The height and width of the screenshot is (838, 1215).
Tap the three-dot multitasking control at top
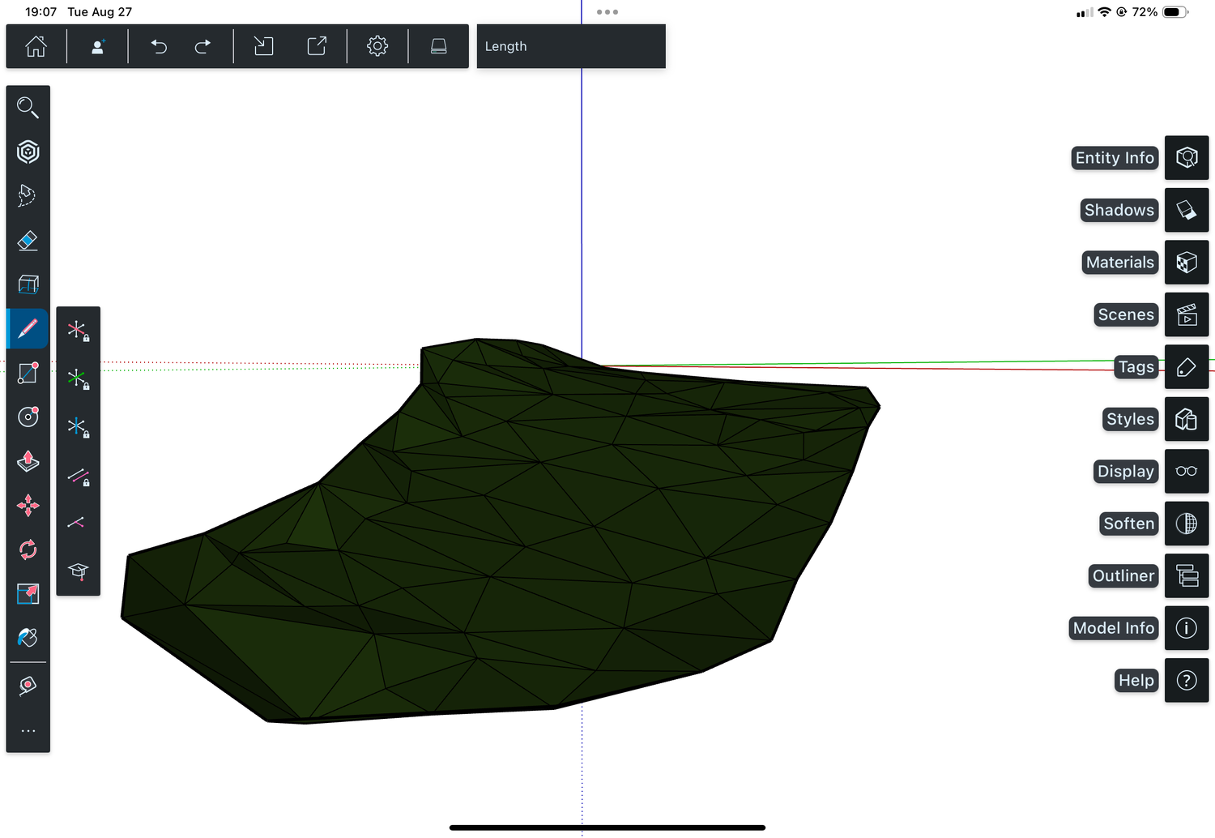coord(607,12)
